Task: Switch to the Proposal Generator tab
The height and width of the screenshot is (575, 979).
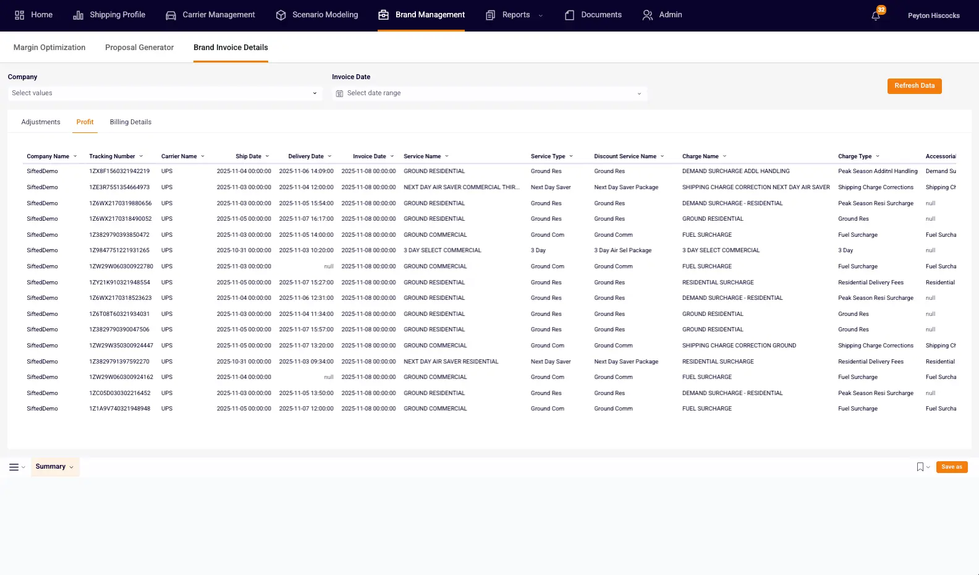Action: click(140, 48)
